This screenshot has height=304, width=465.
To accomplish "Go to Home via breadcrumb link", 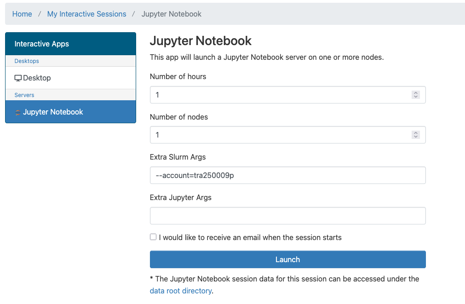I will pos(22,14).
